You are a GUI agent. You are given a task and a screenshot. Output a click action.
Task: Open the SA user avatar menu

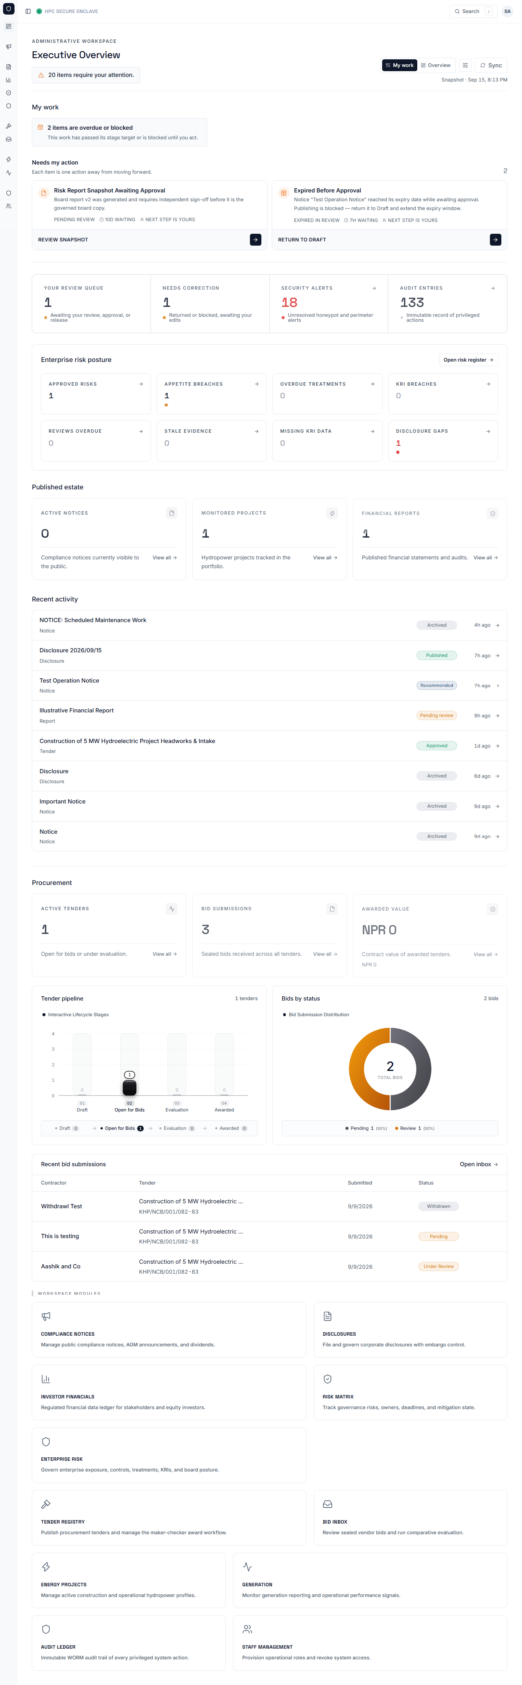point(507,11)
